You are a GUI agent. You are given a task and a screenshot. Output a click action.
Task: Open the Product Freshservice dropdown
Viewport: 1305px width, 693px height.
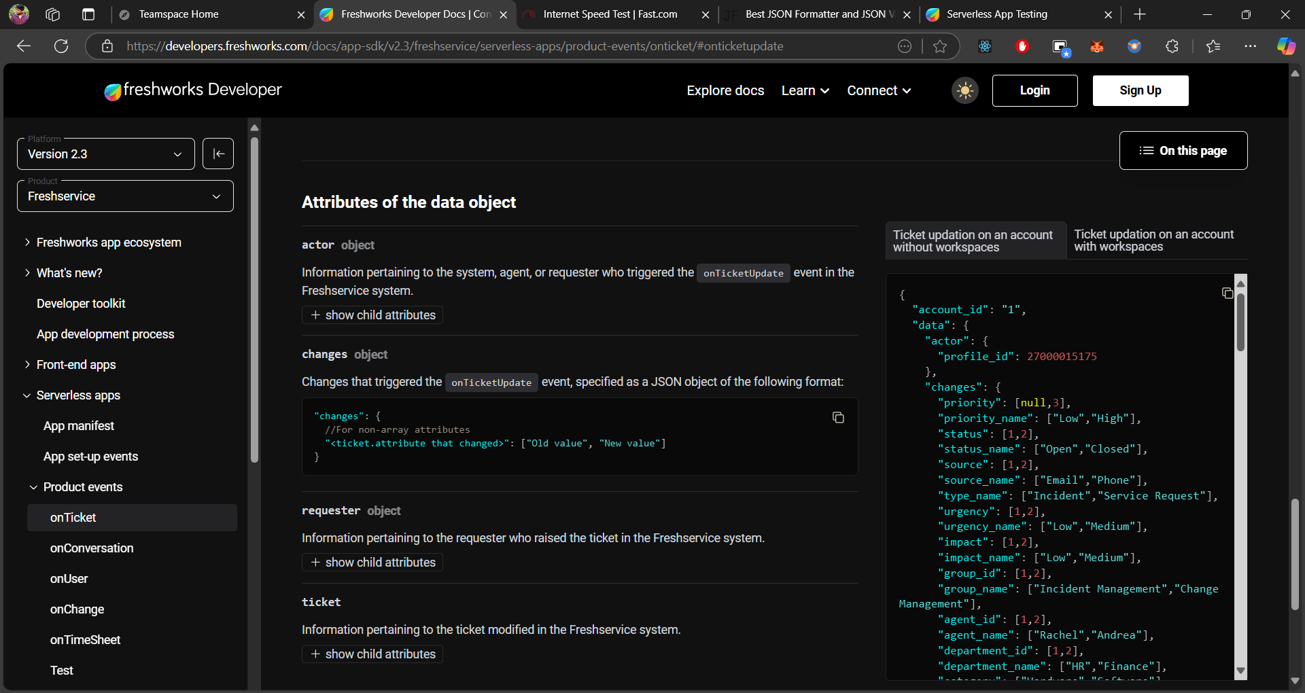125,196
